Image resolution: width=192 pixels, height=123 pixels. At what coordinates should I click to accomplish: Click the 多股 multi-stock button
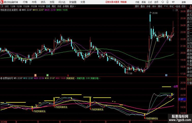click(148, 6)
